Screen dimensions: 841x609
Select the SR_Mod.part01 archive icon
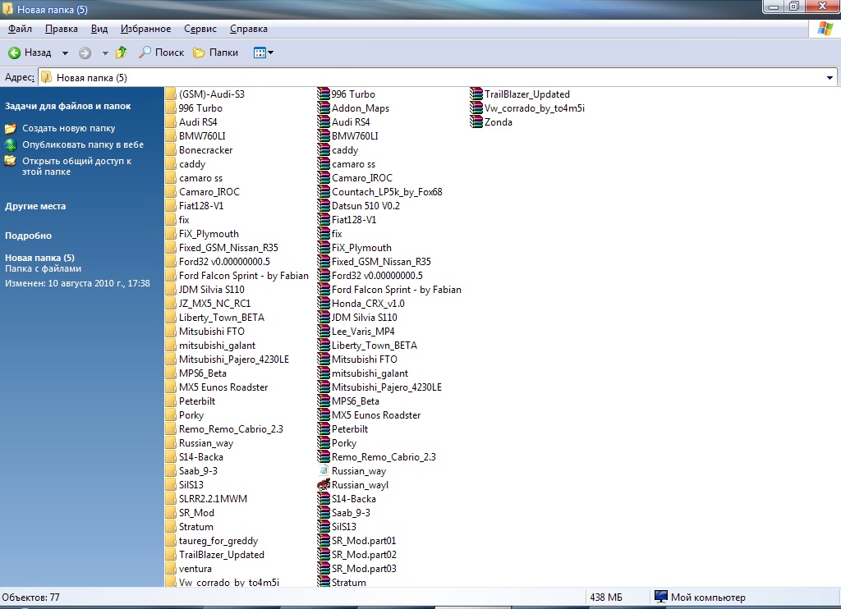click(x=324, y=540)
